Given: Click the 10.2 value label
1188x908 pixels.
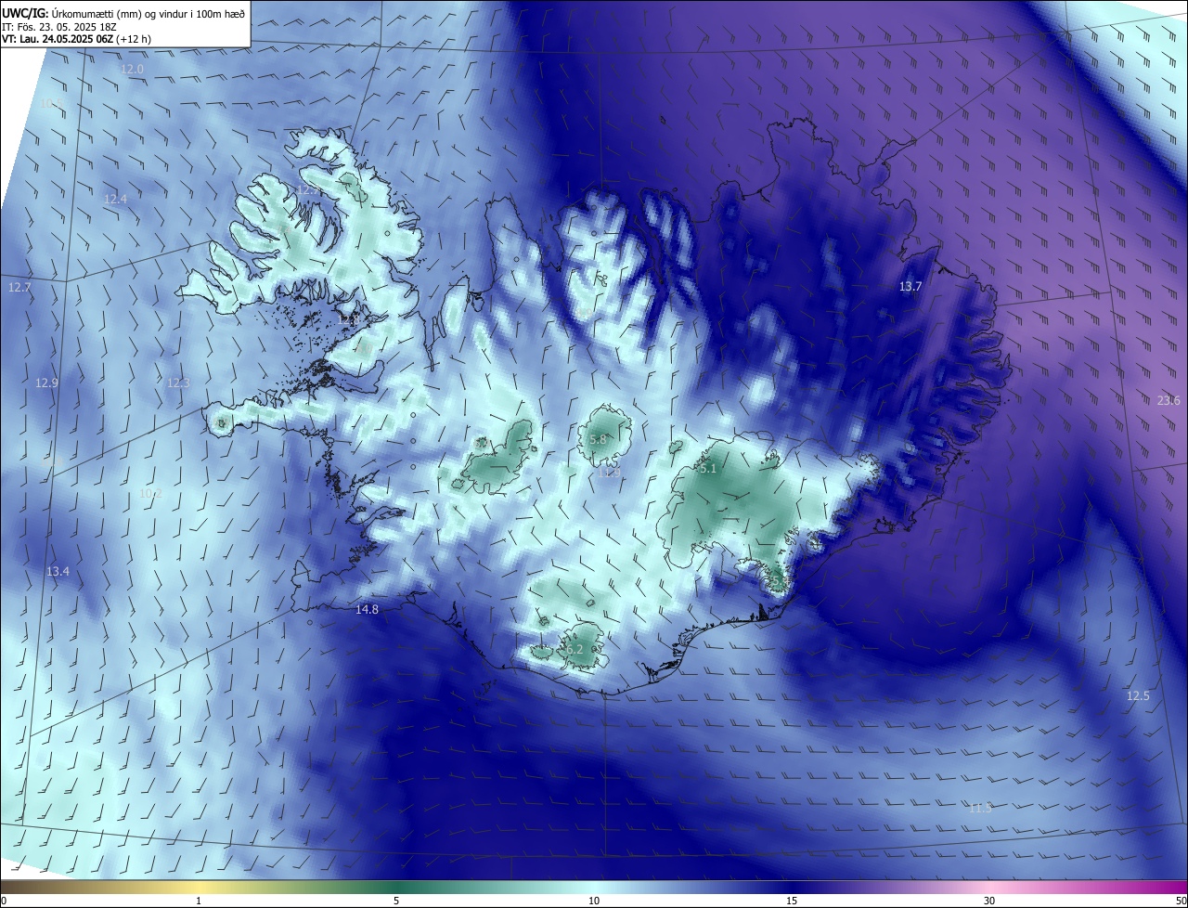Looking at the screenshot, I should (150, 493).
